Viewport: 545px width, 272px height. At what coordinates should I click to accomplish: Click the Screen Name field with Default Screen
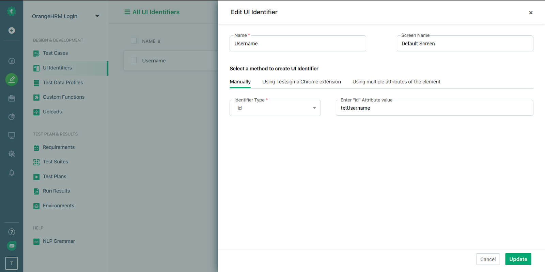click(465, 44)
